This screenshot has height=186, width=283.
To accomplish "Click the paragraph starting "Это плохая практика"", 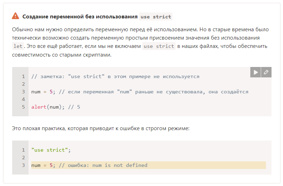I will pos(100,128).
